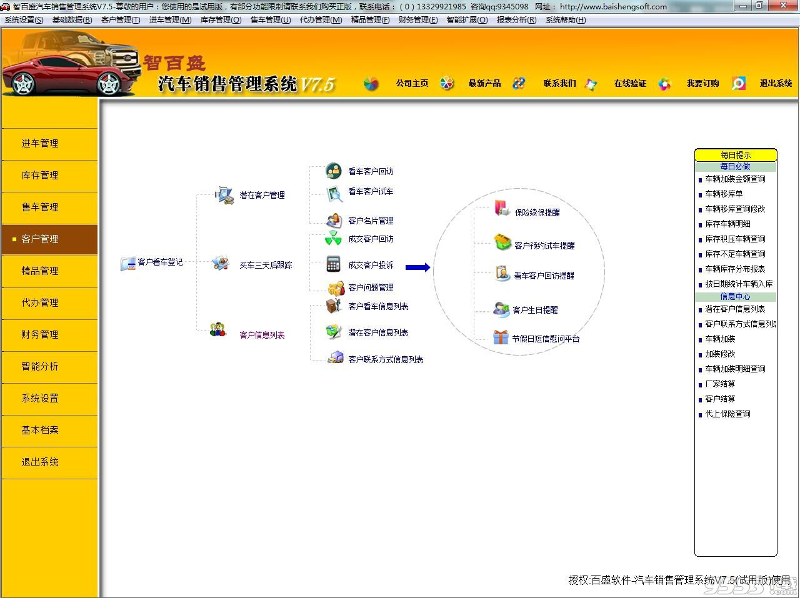This screenshot has height=598, width=800.
Task: Open the 报表分析(R) menu
Action: (516, 19)
